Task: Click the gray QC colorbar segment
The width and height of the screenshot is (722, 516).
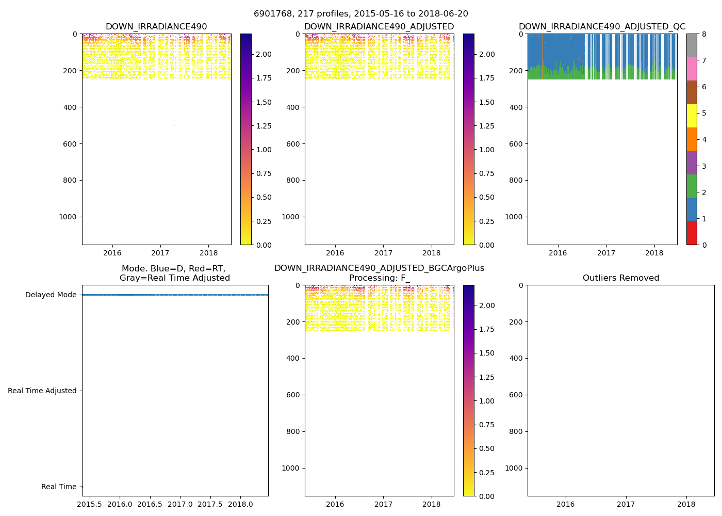Action: (x=692, y=45)
